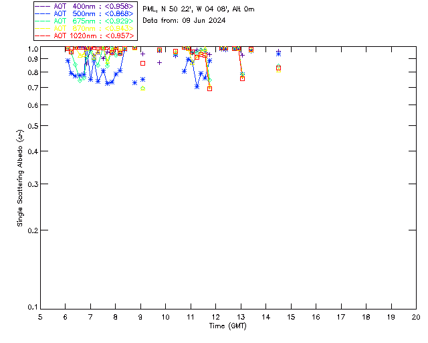Viewport: 428px width, 343px height.
Task: Click the red square data point at 0.75 after 13 GMT
Action: point(242,79)
